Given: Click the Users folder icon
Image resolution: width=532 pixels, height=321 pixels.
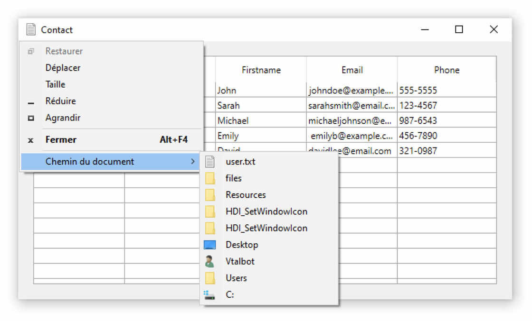Looking at the screenshot, I should click(210, 278).
